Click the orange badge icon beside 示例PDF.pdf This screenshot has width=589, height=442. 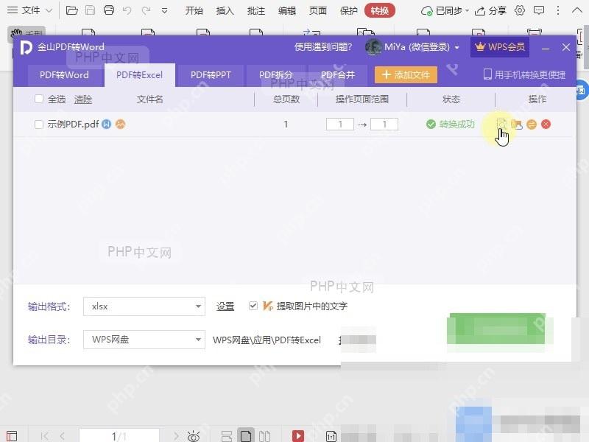click(120, 124)
